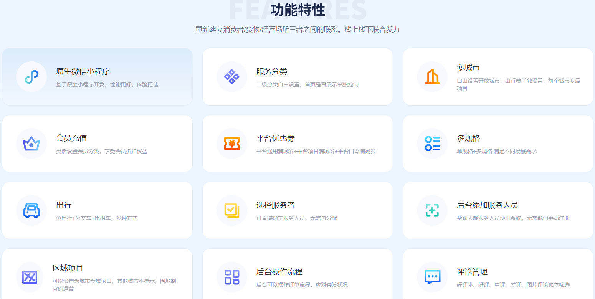Click description 帮助大龄服务人员使用系统

[513, 218]
